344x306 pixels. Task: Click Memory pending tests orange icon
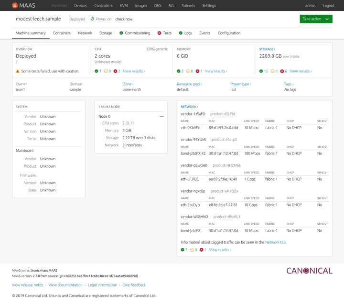(188, 71)
